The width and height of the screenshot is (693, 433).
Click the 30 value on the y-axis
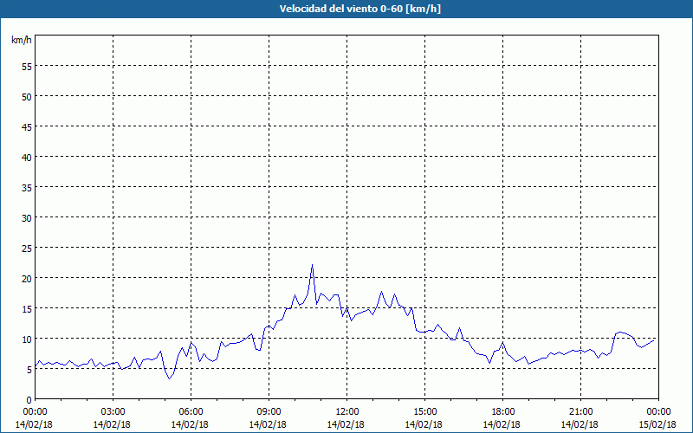(x=27, y=218)
